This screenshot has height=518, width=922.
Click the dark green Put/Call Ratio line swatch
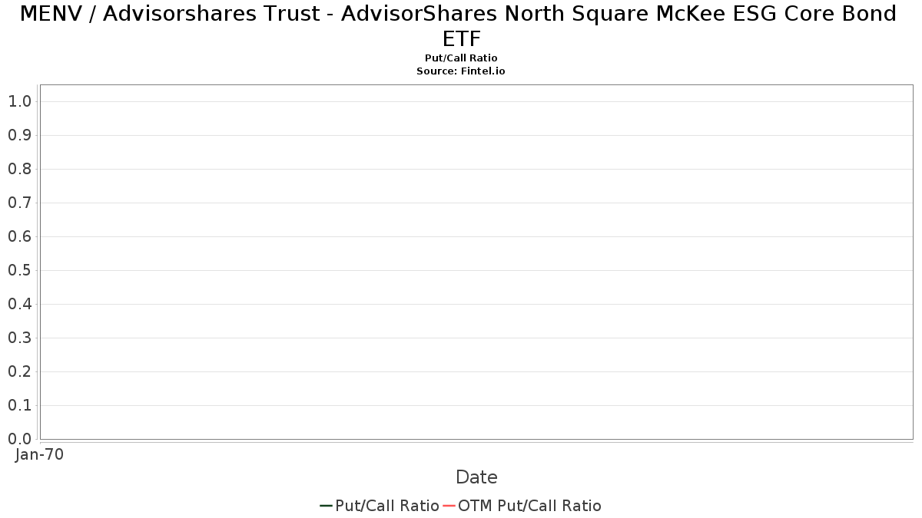(326, 506)
